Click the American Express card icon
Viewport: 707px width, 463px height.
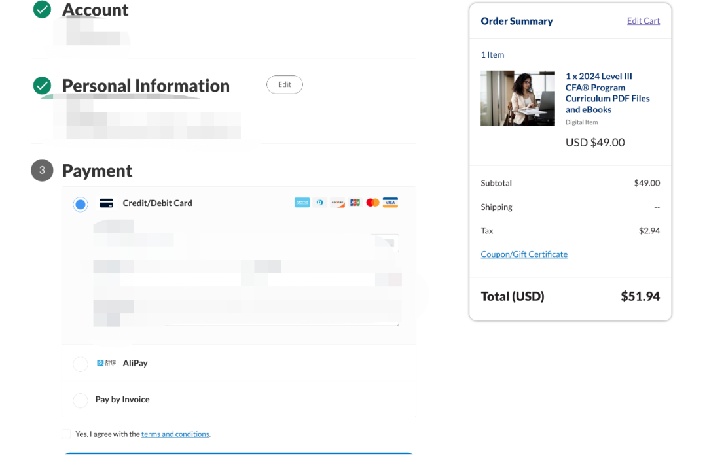[302, 203]
